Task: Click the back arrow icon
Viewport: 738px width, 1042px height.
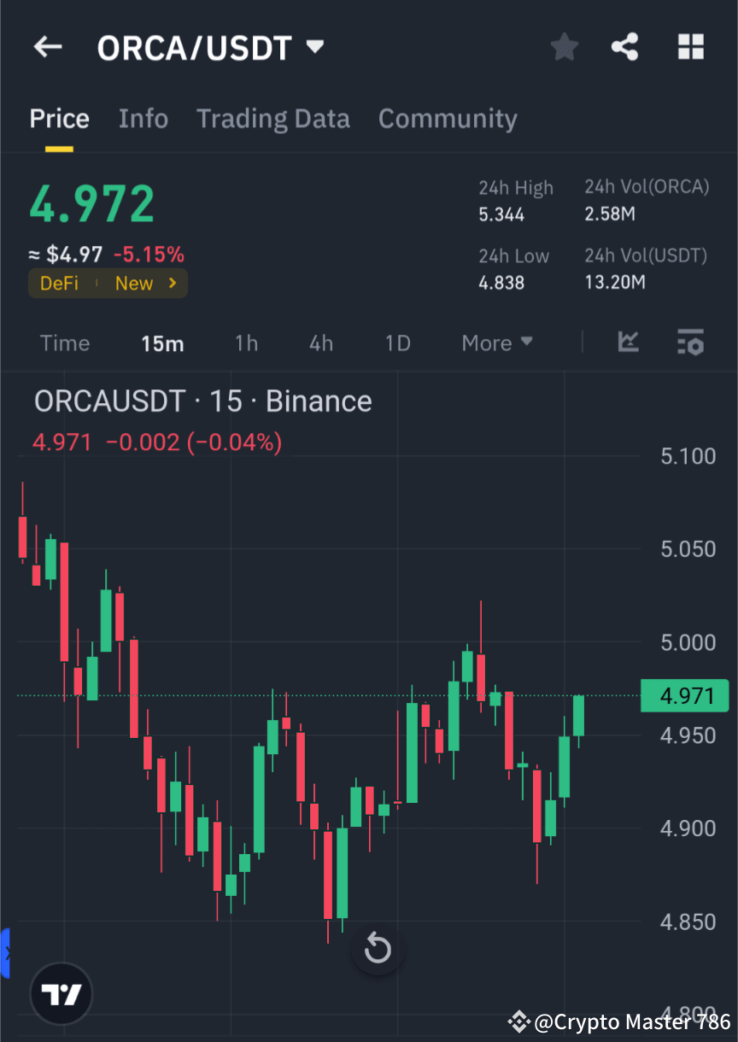Action: click(47, 47)
